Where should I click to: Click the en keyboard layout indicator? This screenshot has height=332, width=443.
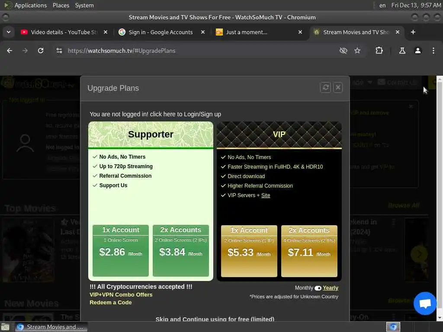(x=382, y=5)
